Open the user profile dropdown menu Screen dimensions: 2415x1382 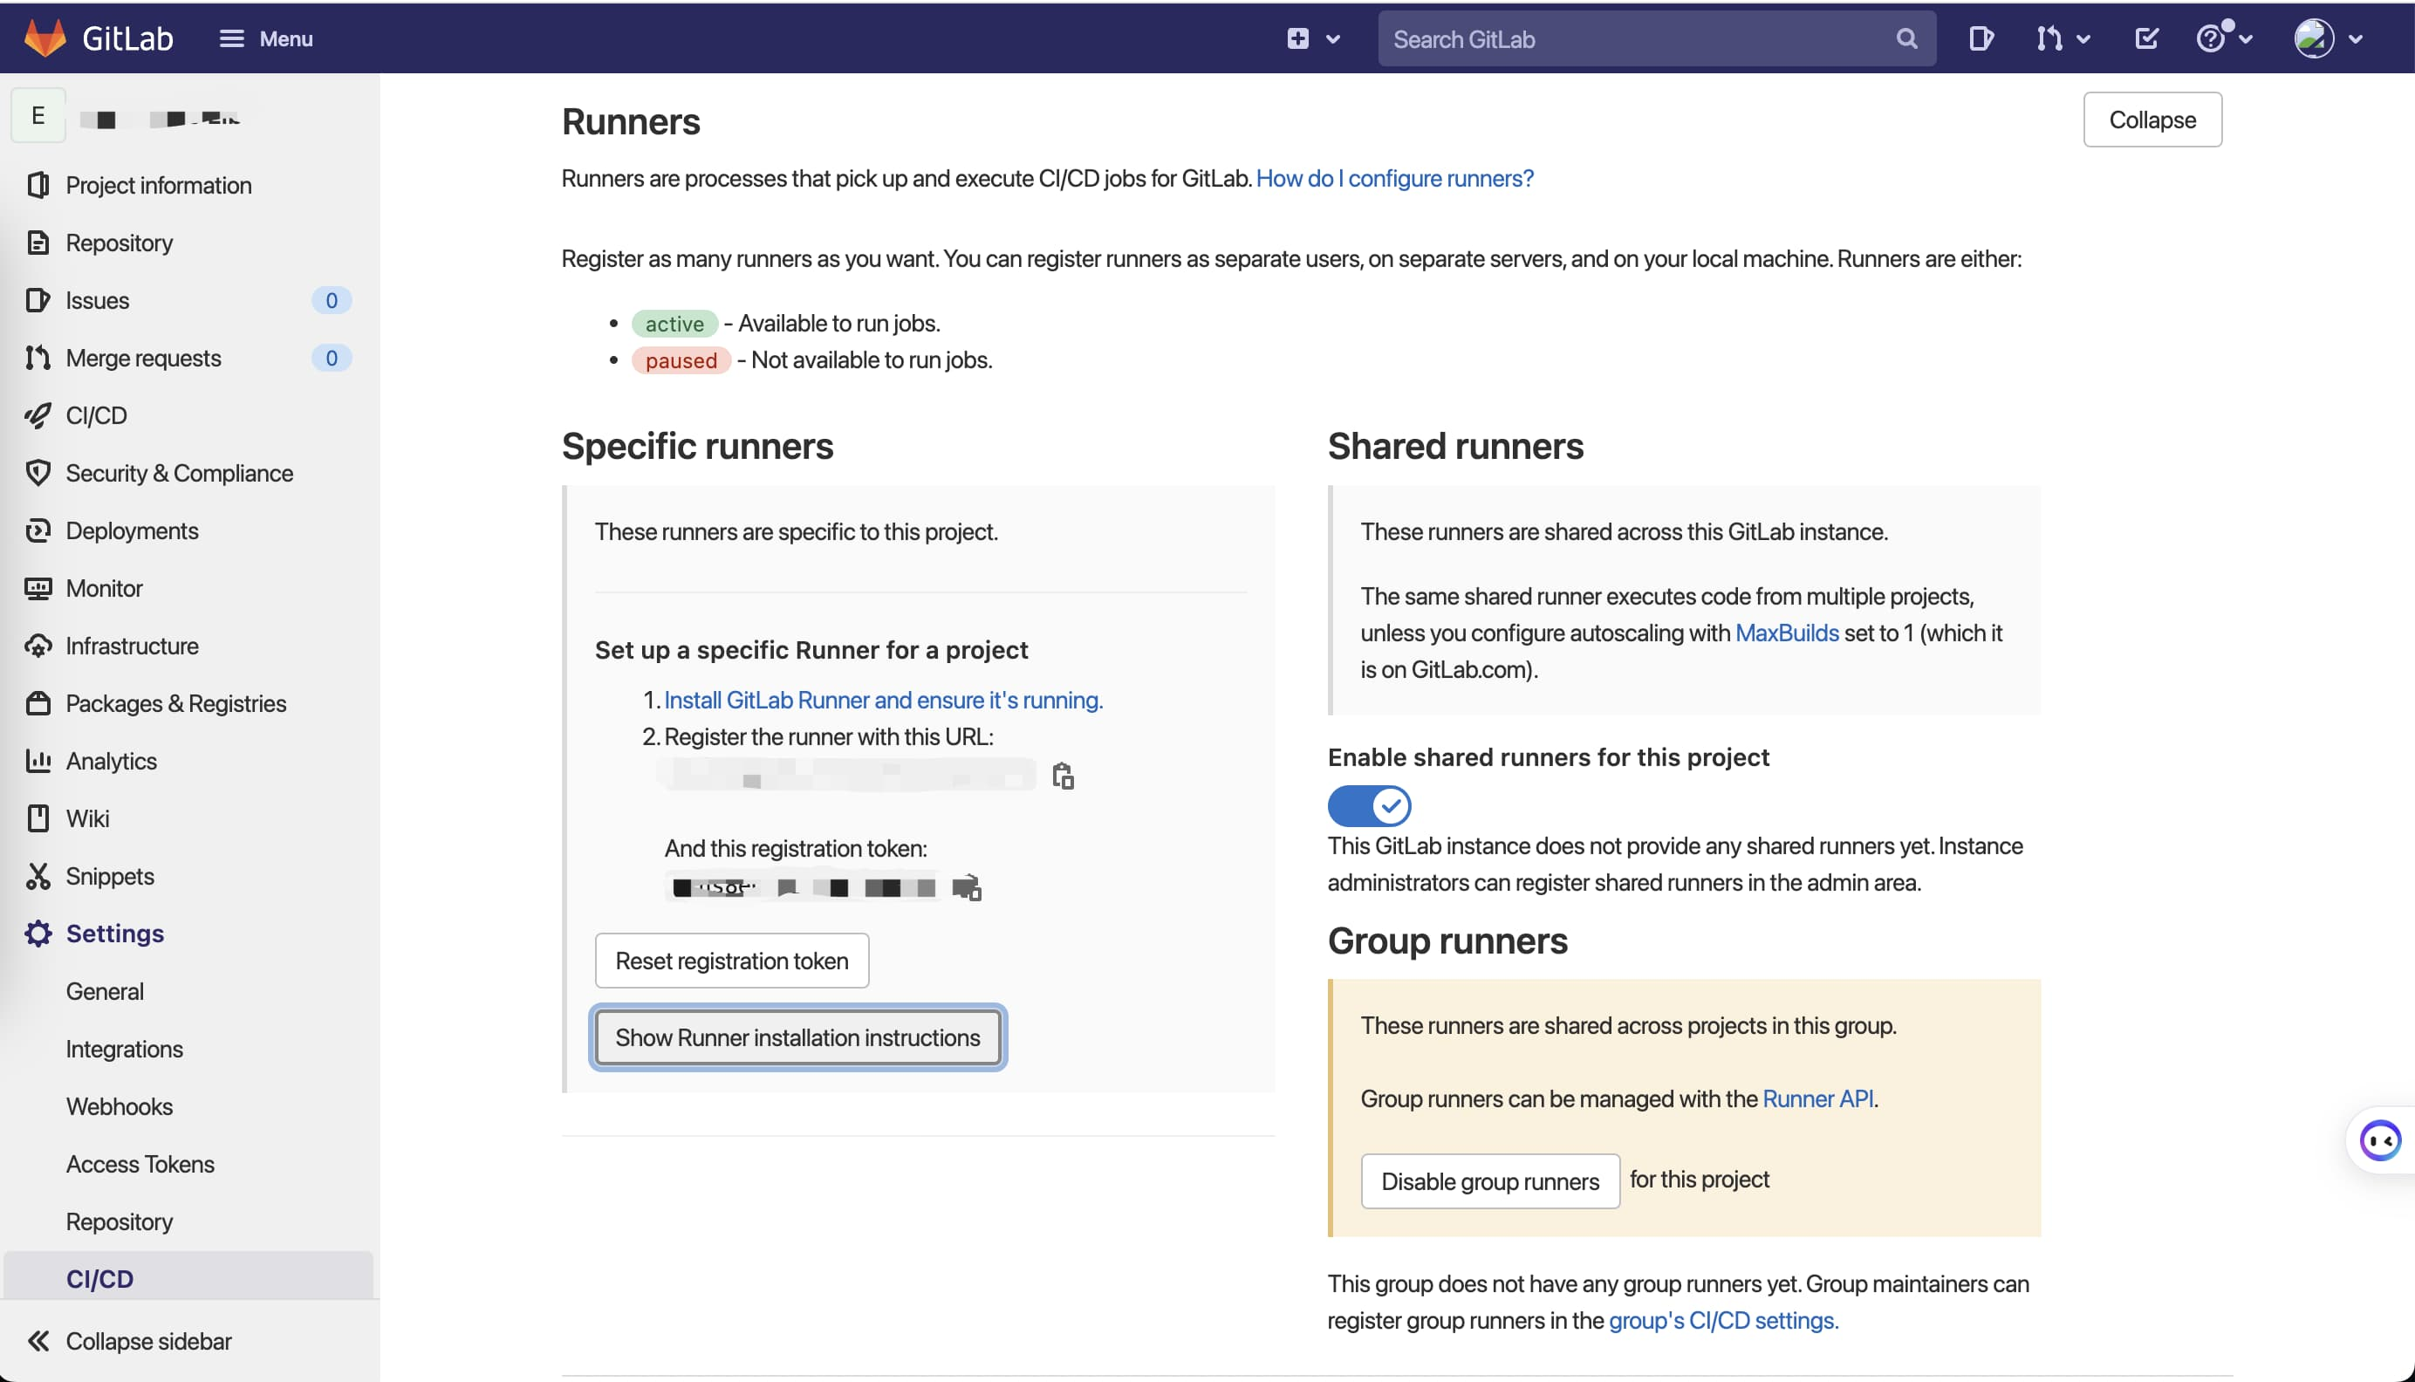click(2330, 38)
